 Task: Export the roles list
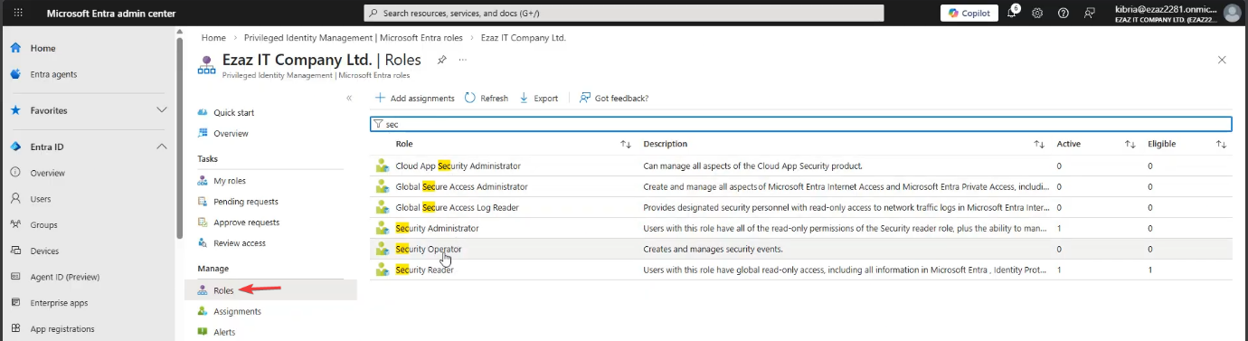pos(539,98)
